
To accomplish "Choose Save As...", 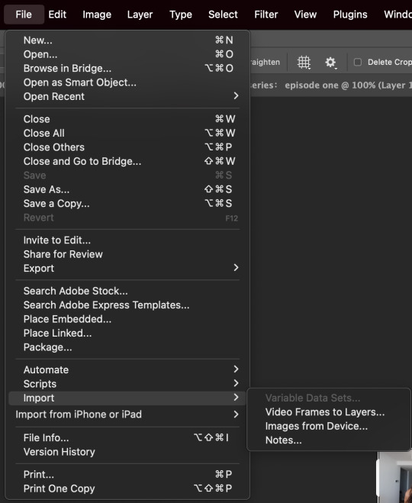I will (x=127, y=189).
